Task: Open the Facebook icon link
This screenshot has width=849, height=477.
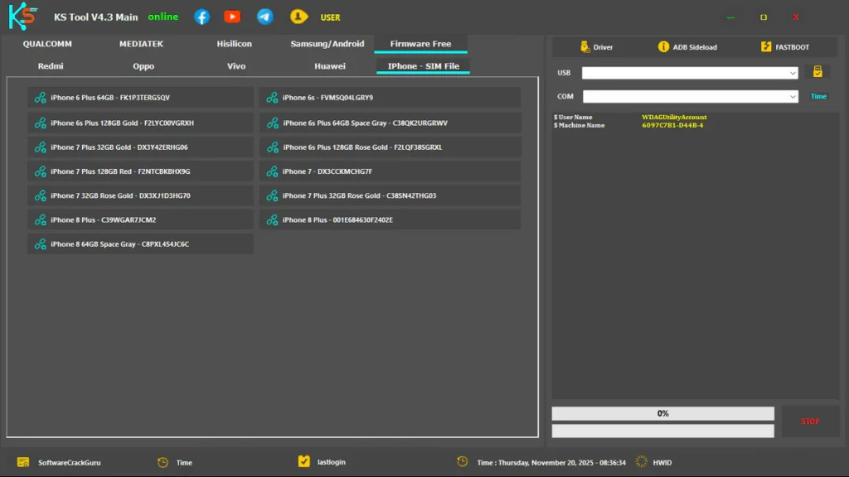Action: click(201, 17)
